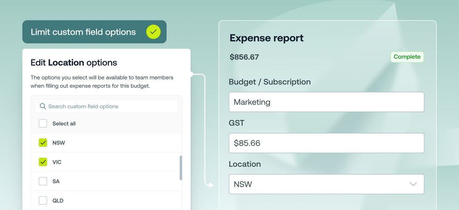
Task: Select the SA row label
Action: click(56, 182)
